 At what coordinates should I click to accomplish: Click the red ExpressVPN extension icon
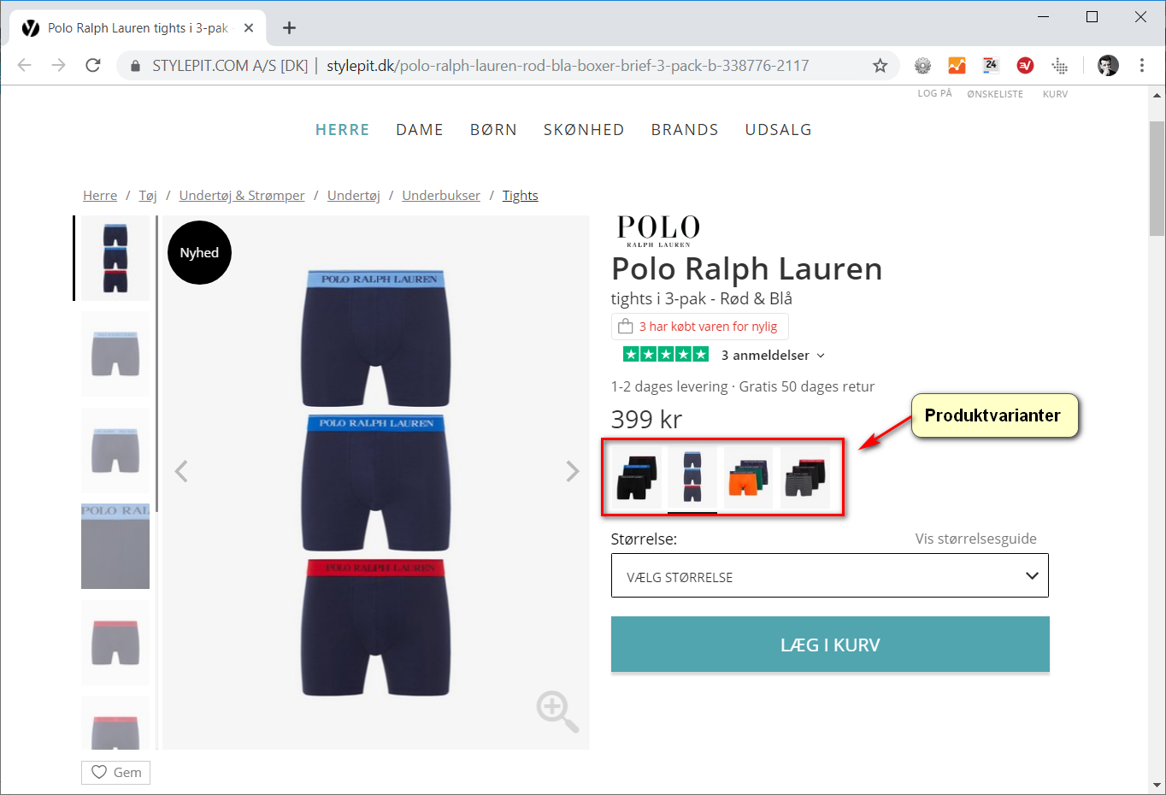[1025, 66]
